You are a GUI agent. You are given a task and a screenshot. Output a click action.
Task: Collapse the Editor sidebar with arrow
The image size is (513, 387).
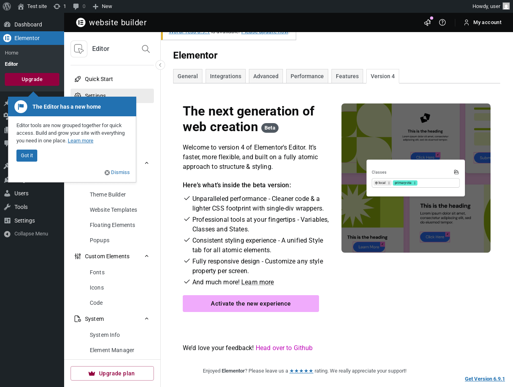pyautogui.click(x=160, y=65)
